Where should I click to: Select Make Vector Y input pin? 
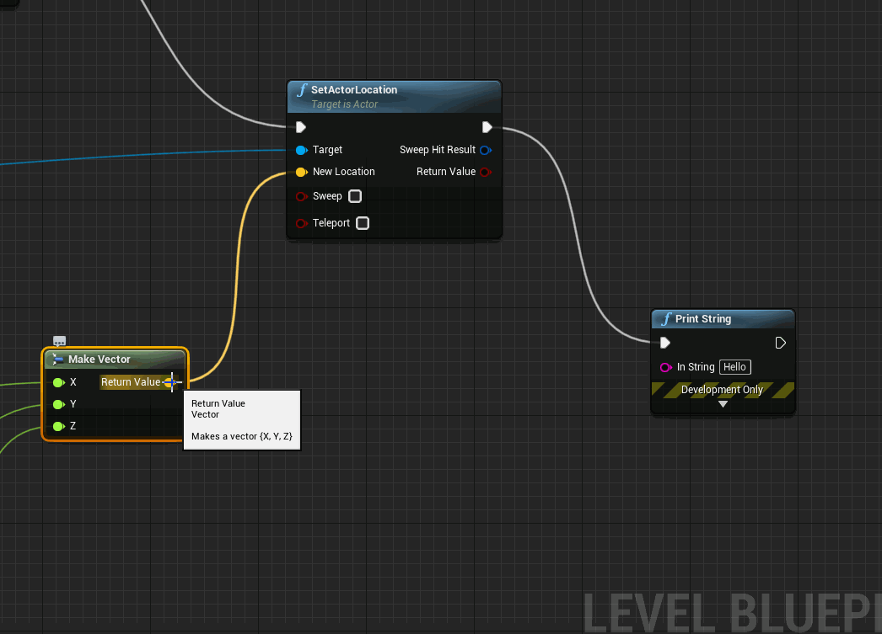click(x=58, y=404)
